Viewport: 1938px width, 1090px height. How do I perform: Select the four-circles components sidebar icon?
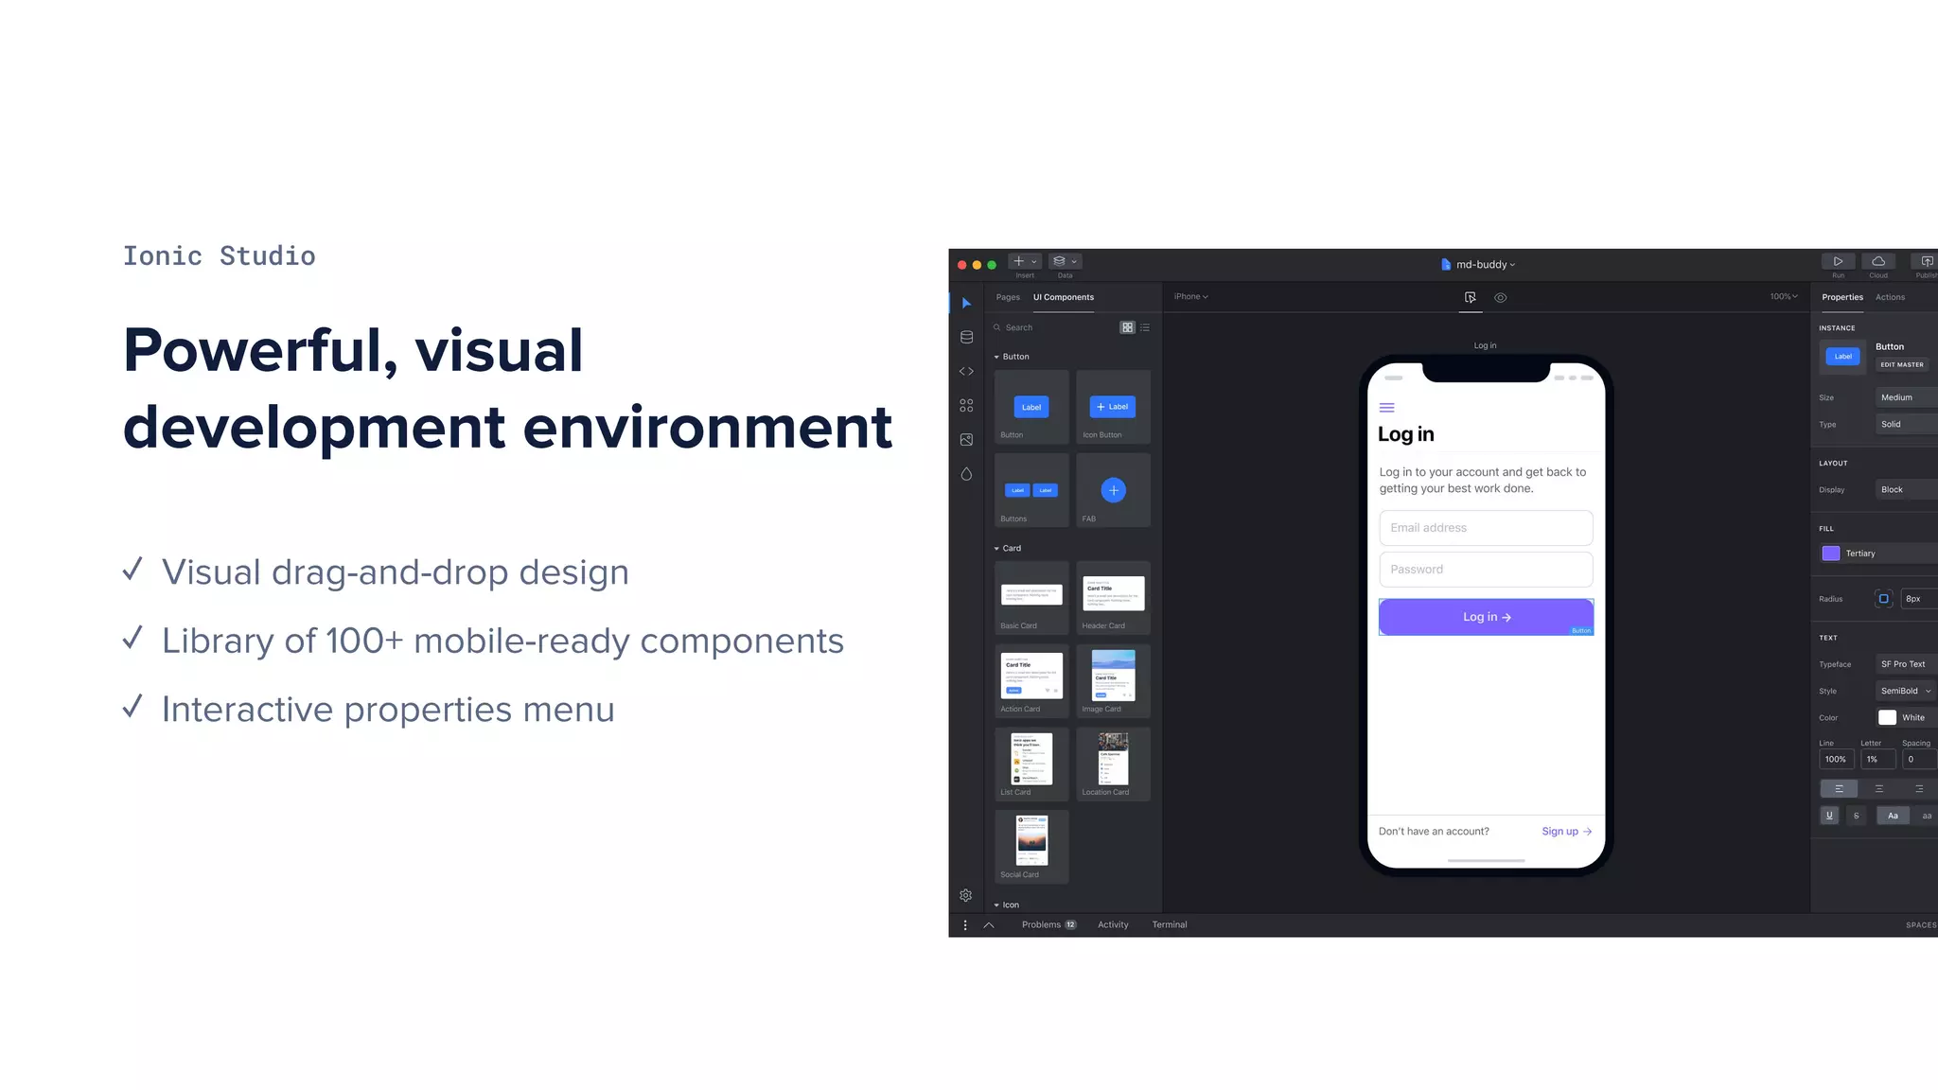click(x=966, y=405)
